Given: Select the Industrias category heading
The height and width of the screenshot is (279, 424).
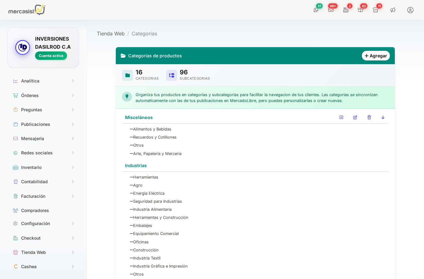Looking at the screenshot, I should pyautogui.click(x=136, y=166).
